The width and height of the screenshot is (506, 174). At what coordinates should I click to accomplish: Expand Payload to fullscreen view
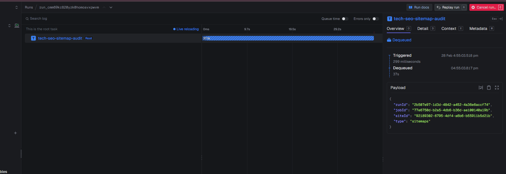497,88
